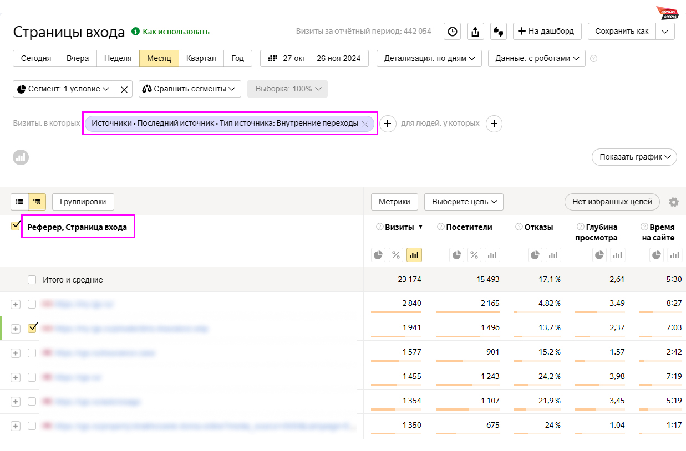Select the Квартал period tab
Image resolution: width=686 pixels, height=451 pixels.
coord(201,58)
